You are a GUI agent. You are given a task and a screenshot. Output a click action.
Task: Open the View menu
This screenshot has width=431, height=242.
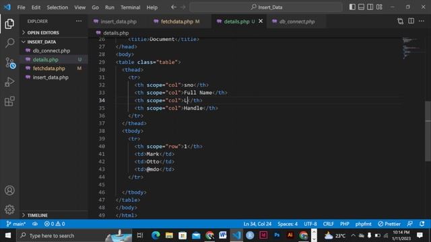[79, 7]
